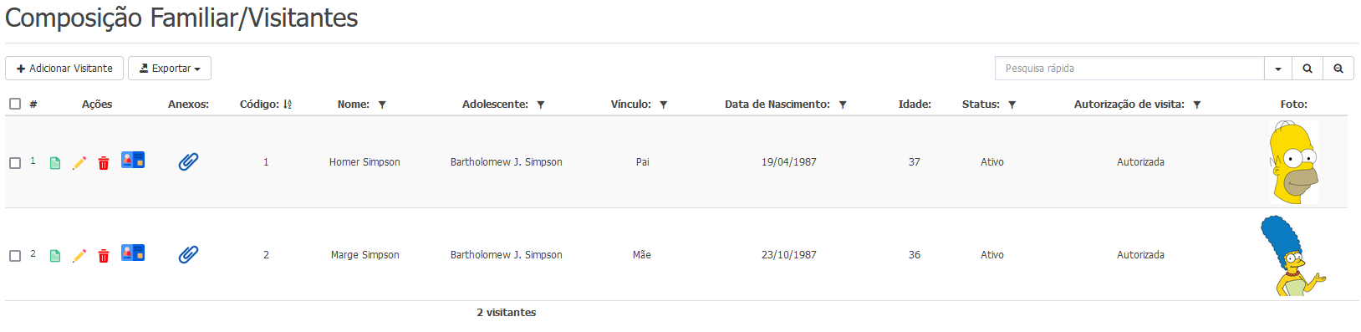Focus the Pesquisa rápida search field
Screen dimensions: 1361x332
tap(1129, 69)
